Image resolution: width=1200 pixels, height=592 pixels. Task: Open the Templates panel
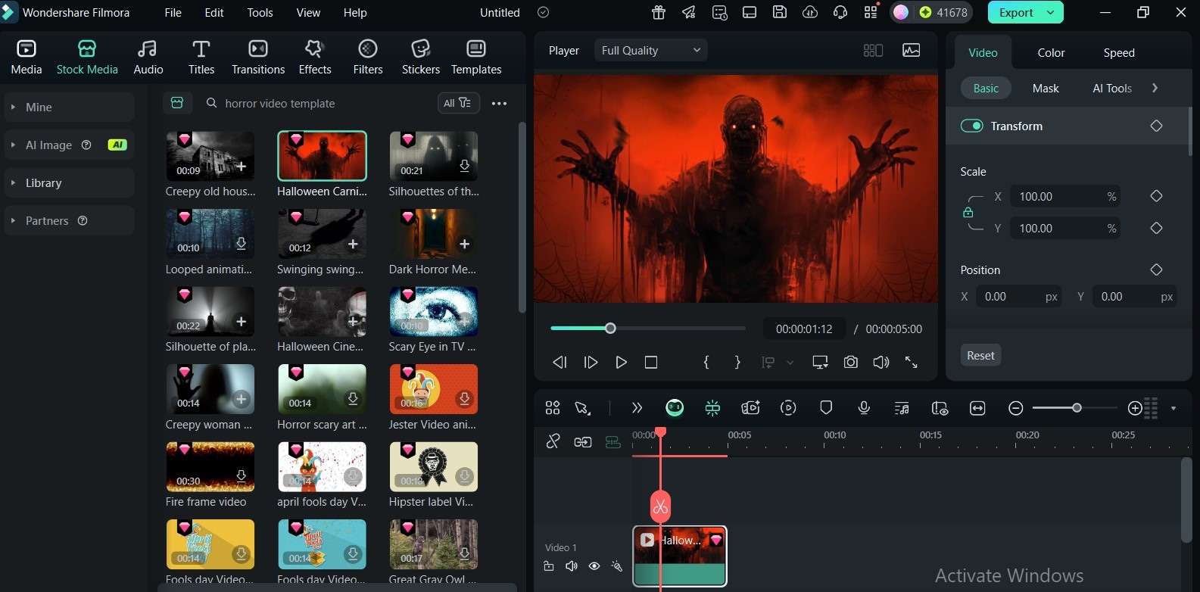[x=476, y=57]
